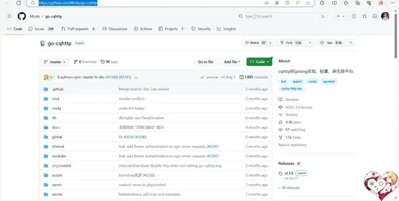Open the issues icon in header
Image resolution: width=399 pixels, height=201 pixels.
pos(354,16)
